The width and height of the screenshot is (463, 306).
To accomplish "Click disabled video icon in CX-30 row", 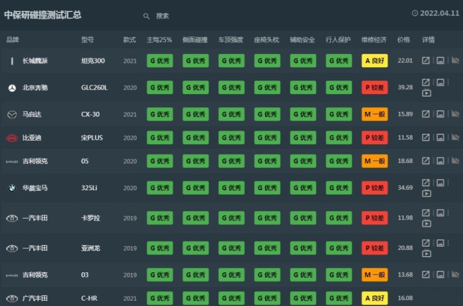I will pos(455,114).
